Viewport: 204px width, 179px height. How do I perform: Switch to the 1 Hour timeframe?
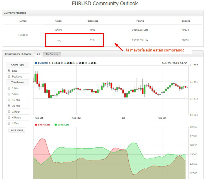point(9,111)
